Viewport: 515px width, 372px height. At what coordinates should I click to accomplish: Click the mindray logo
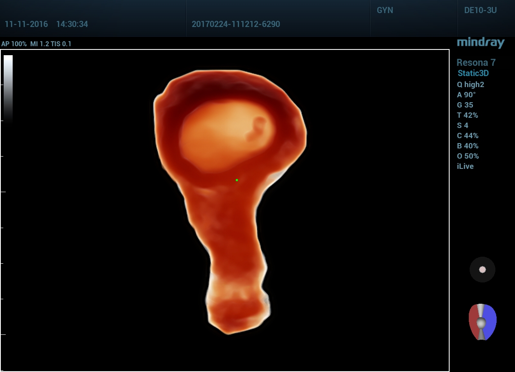pos(481,43)
